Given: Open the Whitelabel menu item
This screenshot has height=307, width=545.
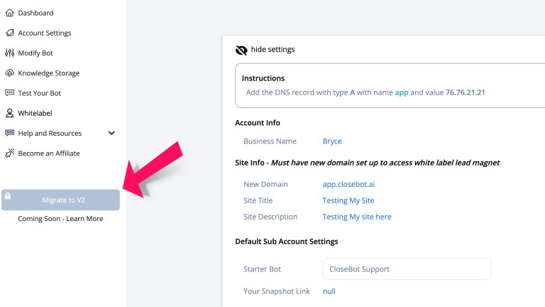Looking at the screenshot, I should pyautogui.click(x=35, y=113).
